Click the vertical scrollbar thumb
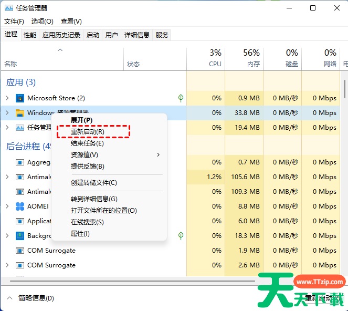 (x=345, y=89)
